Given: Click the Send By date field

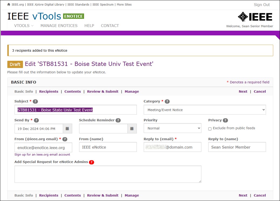Looking at the screenshot, I should click(x=39, y=129).
